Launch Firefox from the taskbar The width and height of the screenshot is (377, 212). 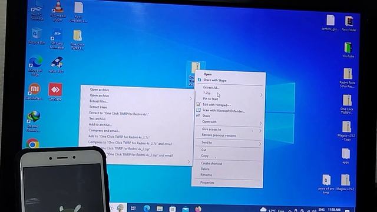pyautogui.click(x=198, y=208)
